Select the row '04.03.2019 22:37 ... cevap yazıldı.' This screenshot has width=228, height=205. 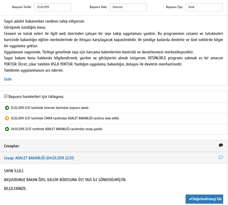(114, 129)
